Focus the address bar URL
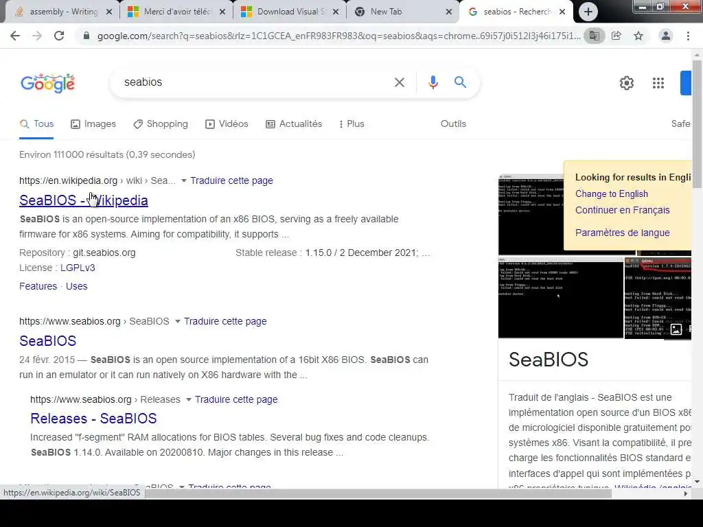This screenshot has width=703, height=527. click(338, 36)
